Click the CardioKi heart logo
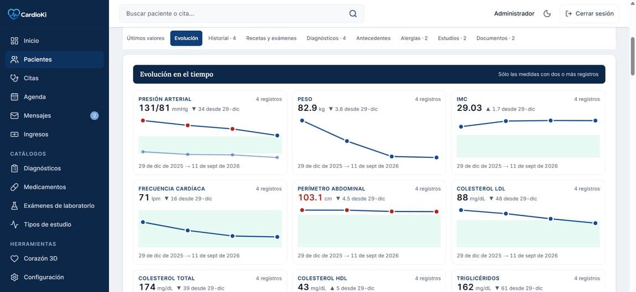Viewport: 636px width, 292px height. tap(14, 14)
